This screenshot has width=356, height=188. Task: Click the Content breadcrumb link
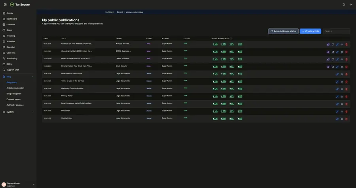[119, 12]
